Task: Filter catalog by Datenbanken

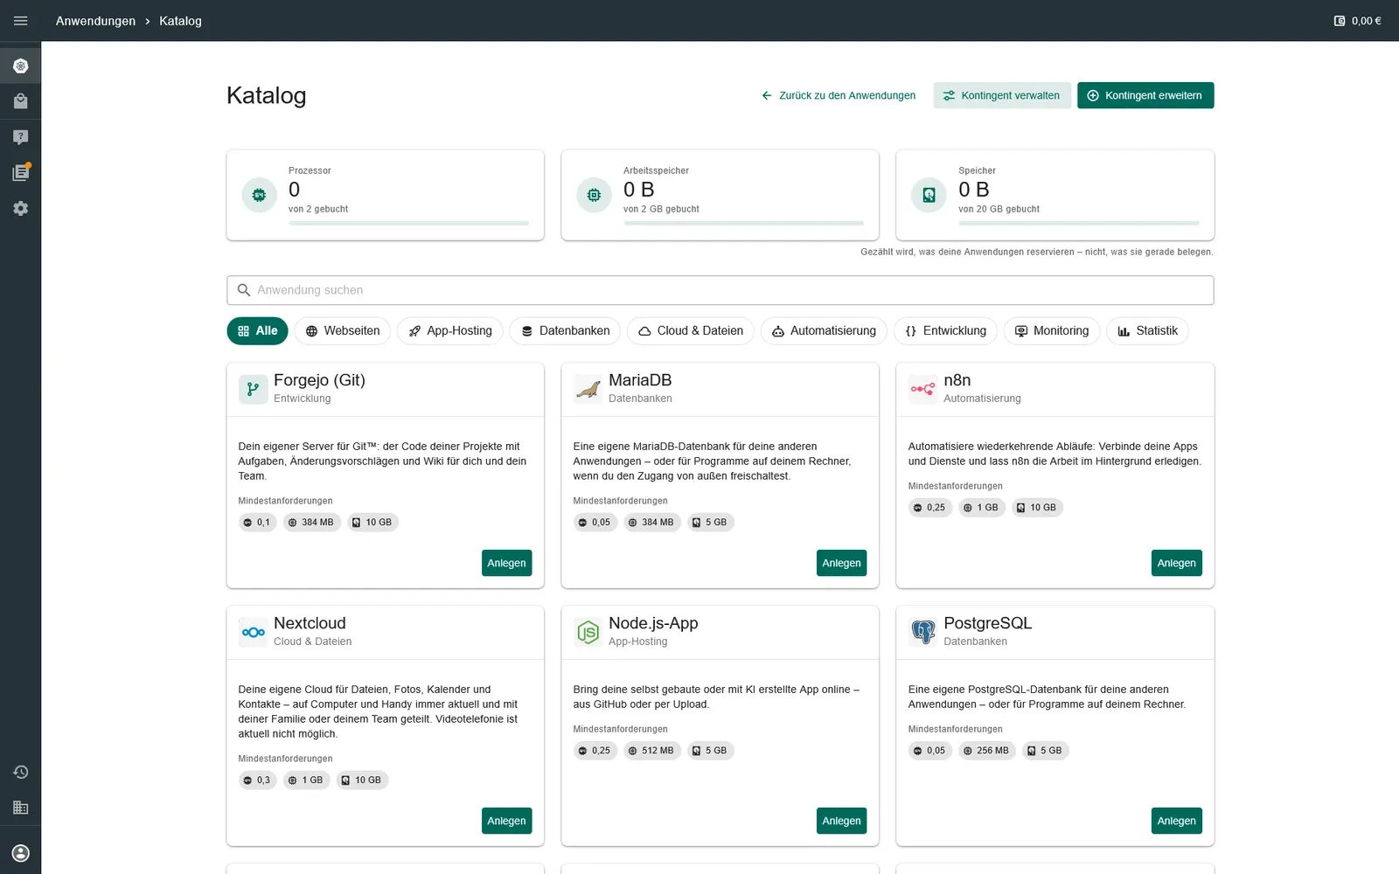Action: [565, 330]
